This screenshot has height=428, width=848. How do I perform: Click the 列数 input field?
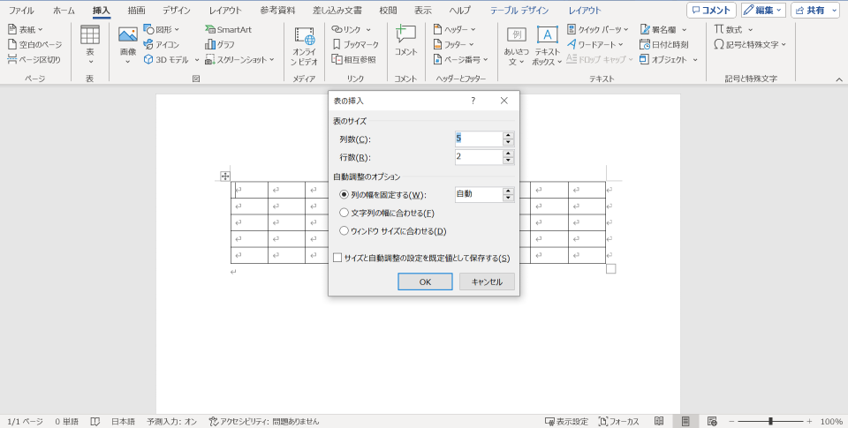(479, 139)
